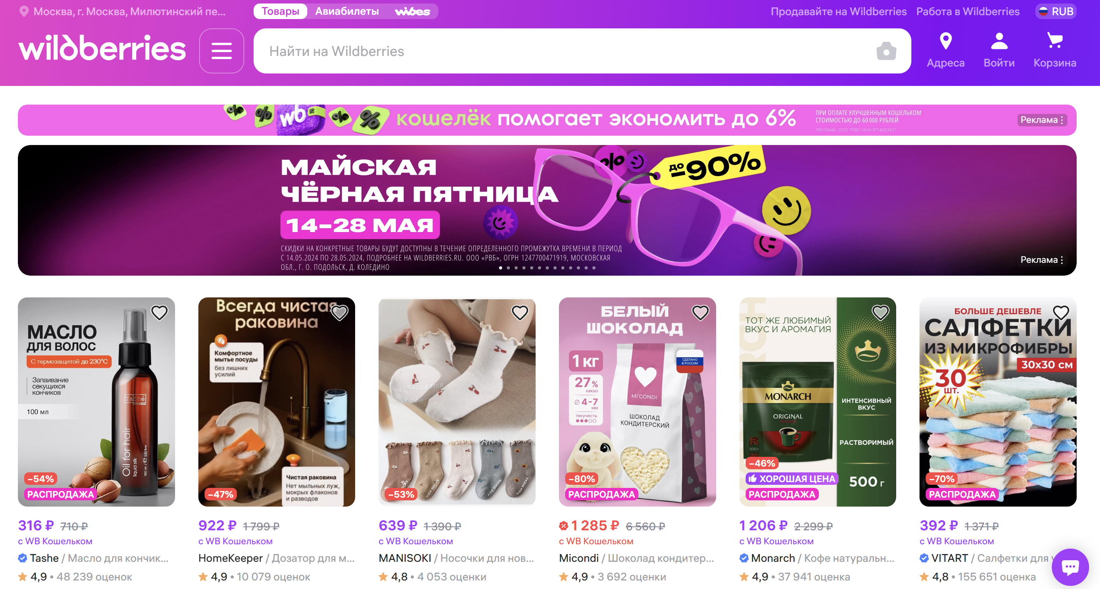Open Работа в Wildberries link
The height and width of the screenshot is (589, 1100).
coord(968,12)
